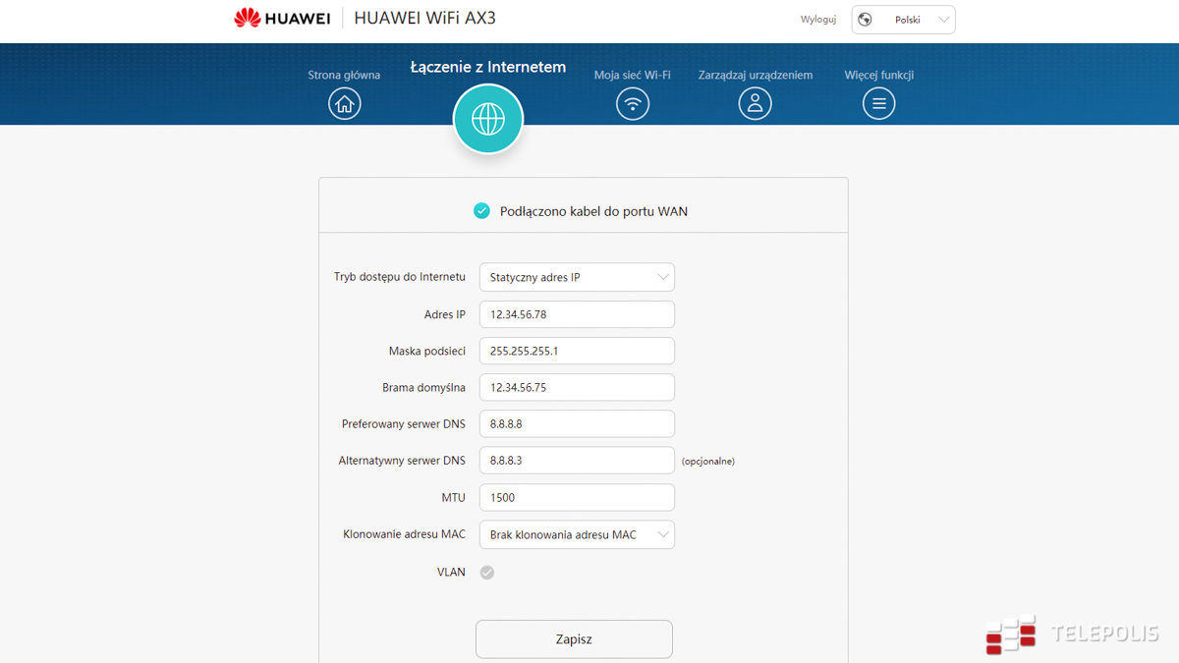Click the Wyloguj logout link
1179x663 pixels.
(x=817, y=20)
